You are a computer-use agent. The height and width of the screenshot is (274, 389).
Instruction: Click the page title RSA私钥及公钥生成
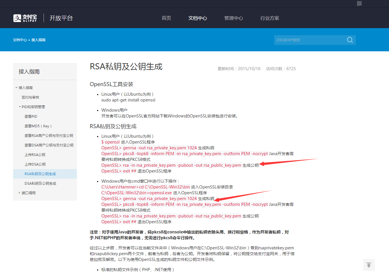point(126,66)
